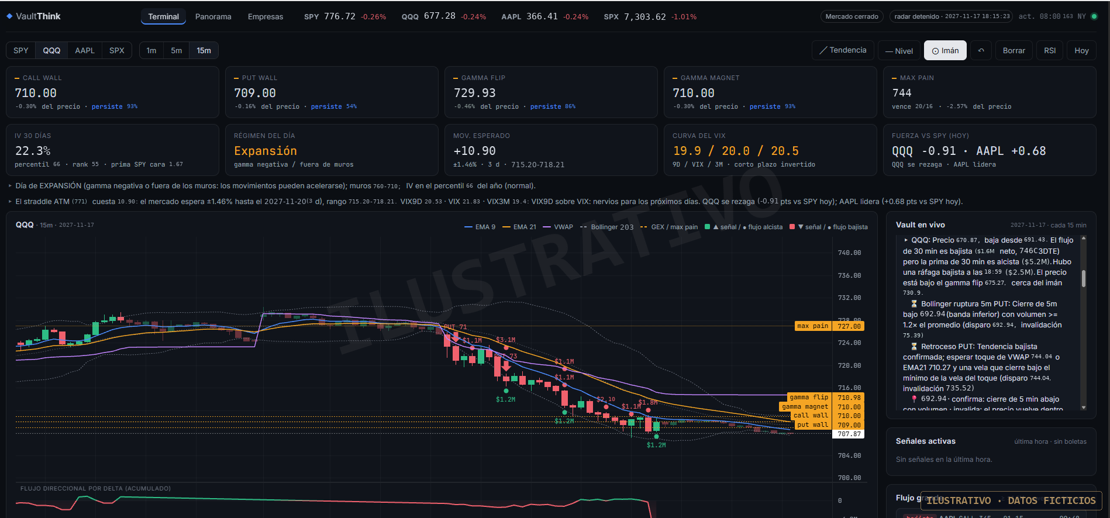This screenshot has height=518, width=1110.
Task: Toggle GEX / max pain legend entry
Action: (669, 227)
